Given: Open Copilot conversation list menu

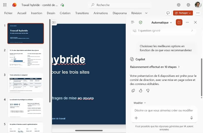Looking at the screenshot, I should [133, 22].
